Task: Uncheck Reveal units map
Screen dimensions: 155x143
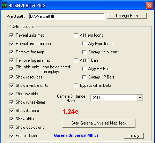Action: tap(12, 35)
